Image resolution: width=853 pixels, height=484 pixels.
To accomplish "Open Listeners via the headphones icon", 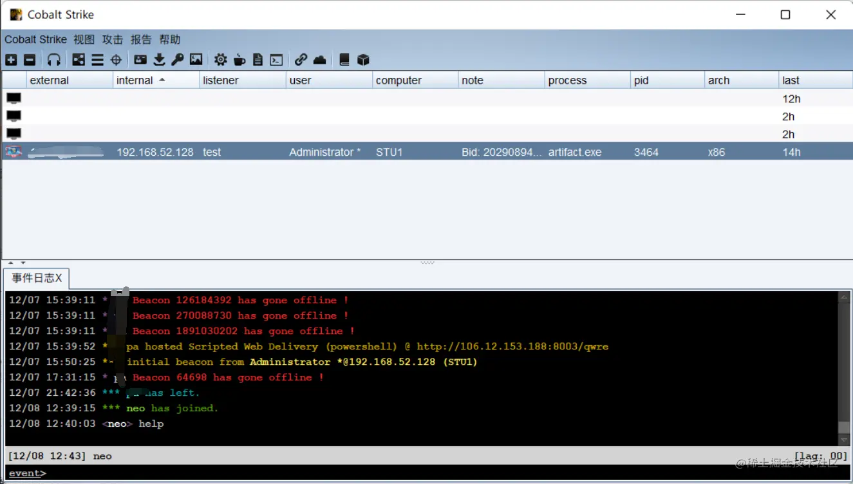I will point(54,60).
